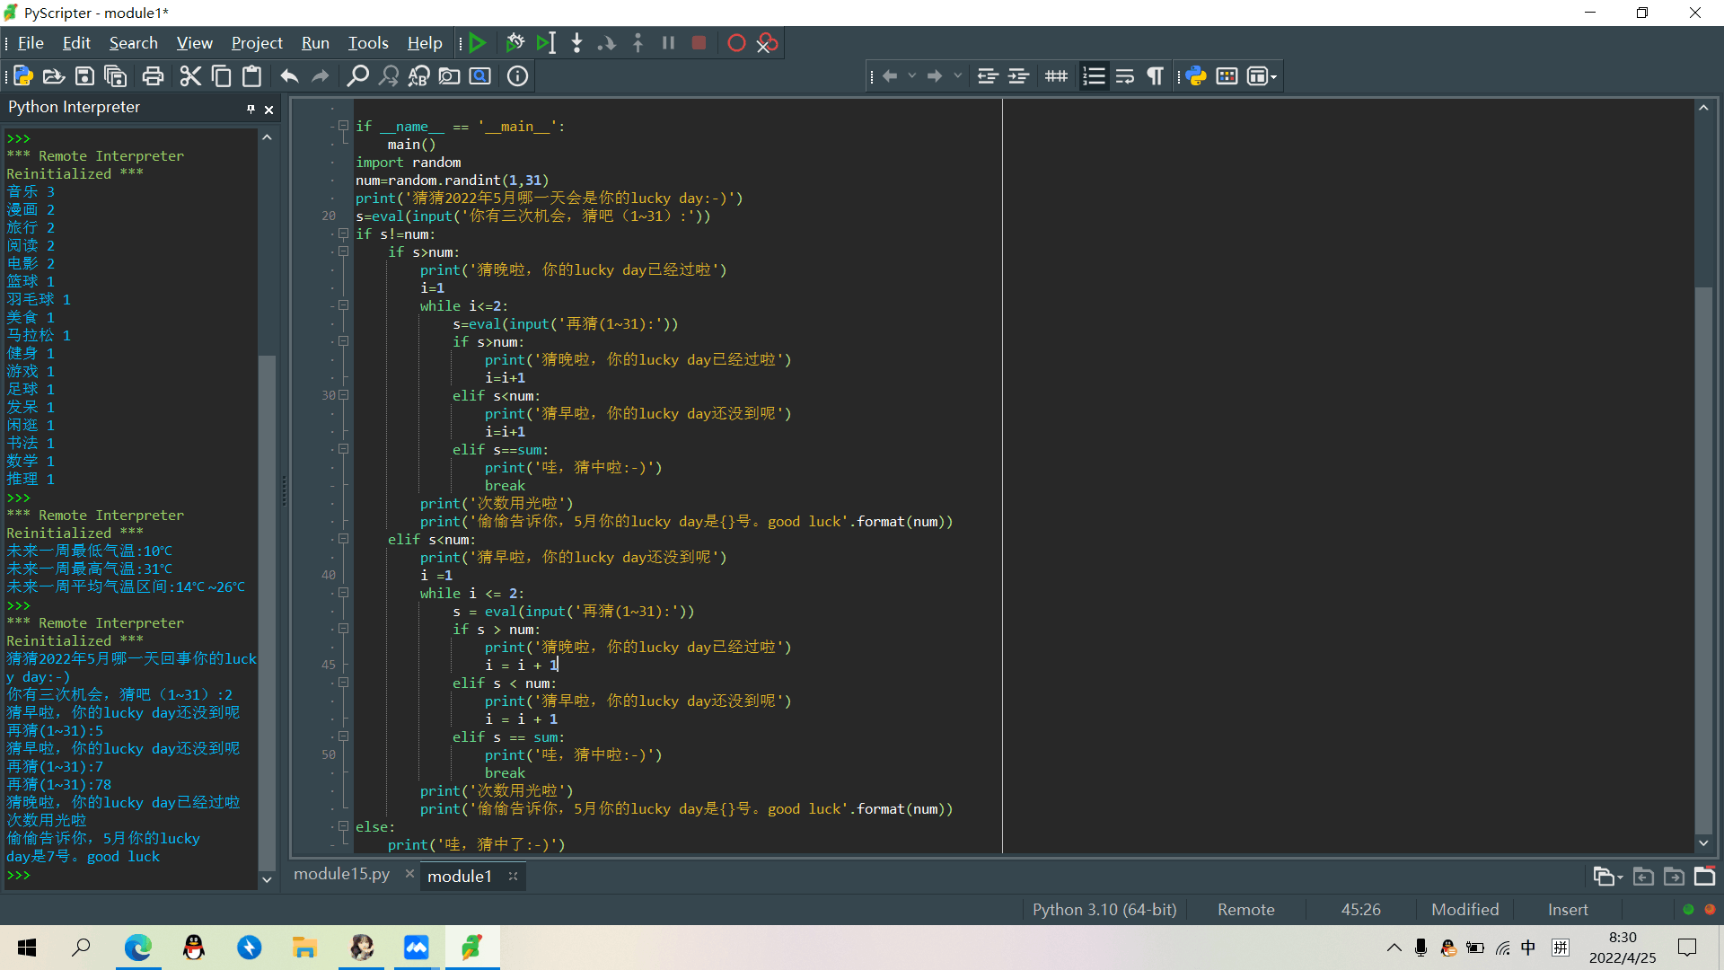The height and width of the screenshot is (970, 1724).
Task: Toggle word wrap in editor
Action: (x=1125, y=76)
